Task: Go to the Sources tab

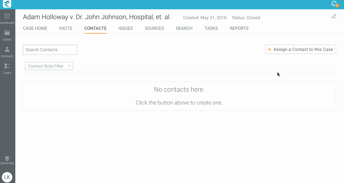Action: (x=154, y=28)
